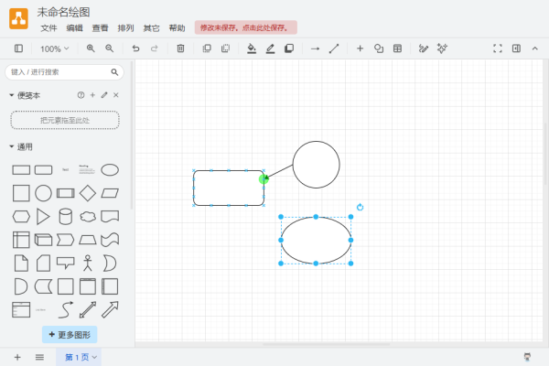Select the rounded rectangle shape in palette
This screenshot has width=549, height=366.
pyautogui.click(x=43, y=170)
